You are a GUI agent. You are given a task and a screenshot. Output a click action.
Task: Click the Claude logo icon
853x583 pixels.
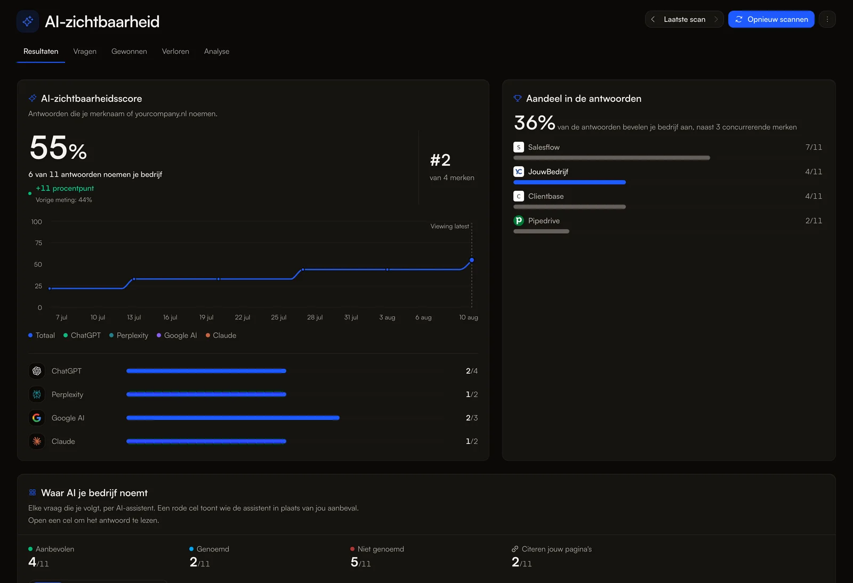[37, 441]
